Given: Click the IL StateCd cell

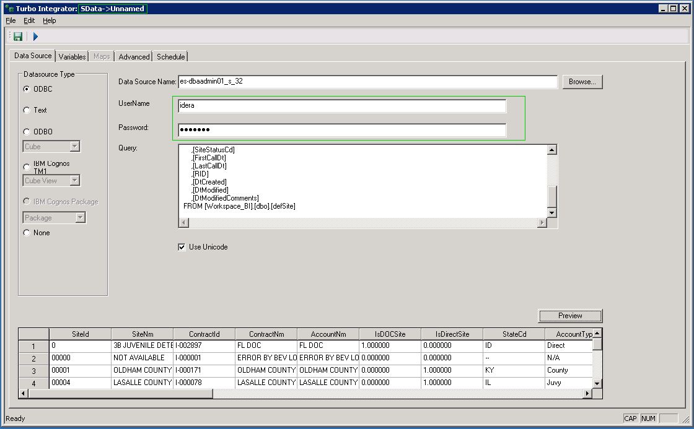Looking at the screenshot, I should click(x=514, y=383).
